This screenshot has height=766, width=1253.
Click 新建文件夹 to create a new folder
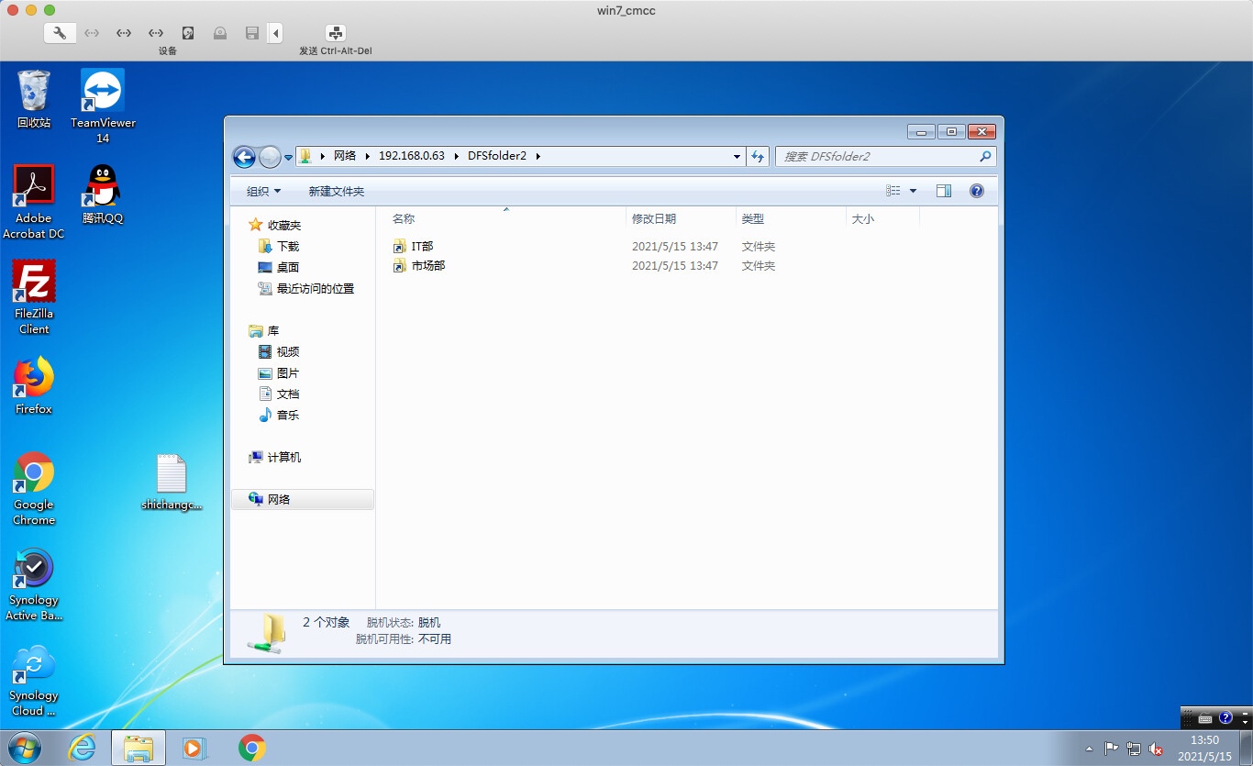tap(337, 191)
